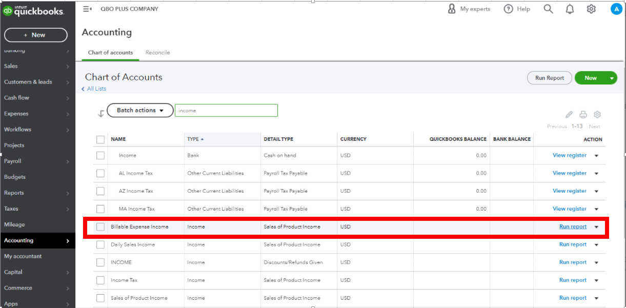626x308 pixels.
Task: Open the Help menu icon
Action: click(x=509, y=9)
